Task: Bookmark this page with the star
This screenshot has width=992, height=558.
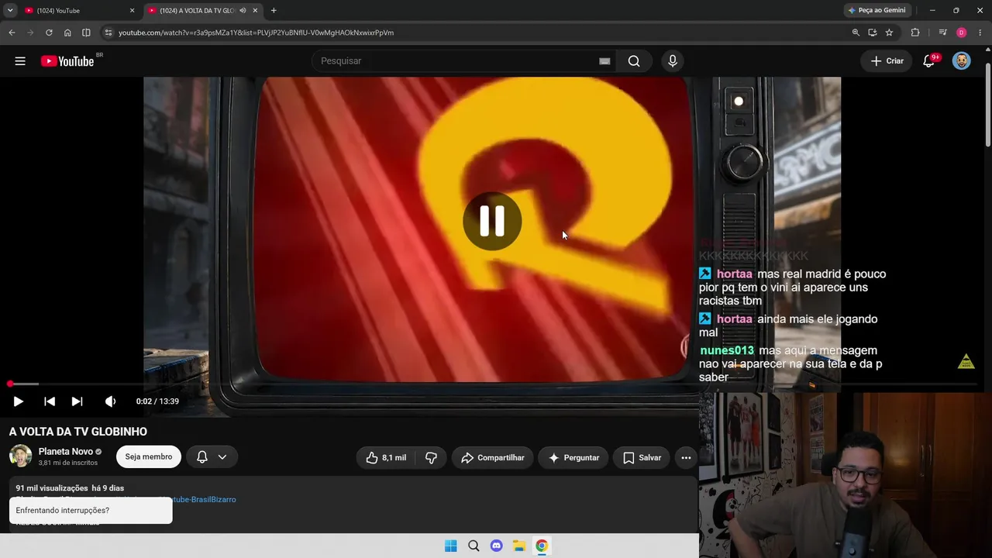Action: pyautogui.click(x=889, y=33)
